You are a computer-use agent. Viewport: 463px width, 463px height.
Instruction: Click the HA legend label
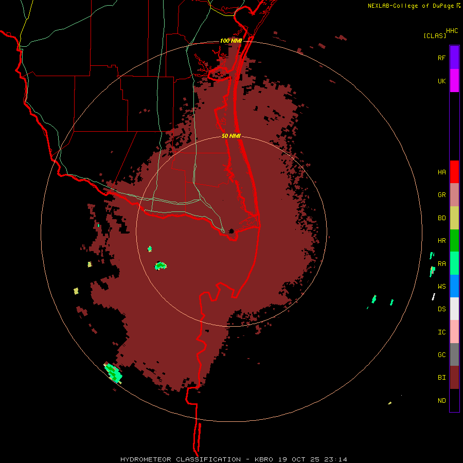[x=441, y=172]
